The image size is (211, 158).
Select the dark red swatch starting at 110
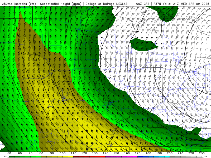pos(76,157)
